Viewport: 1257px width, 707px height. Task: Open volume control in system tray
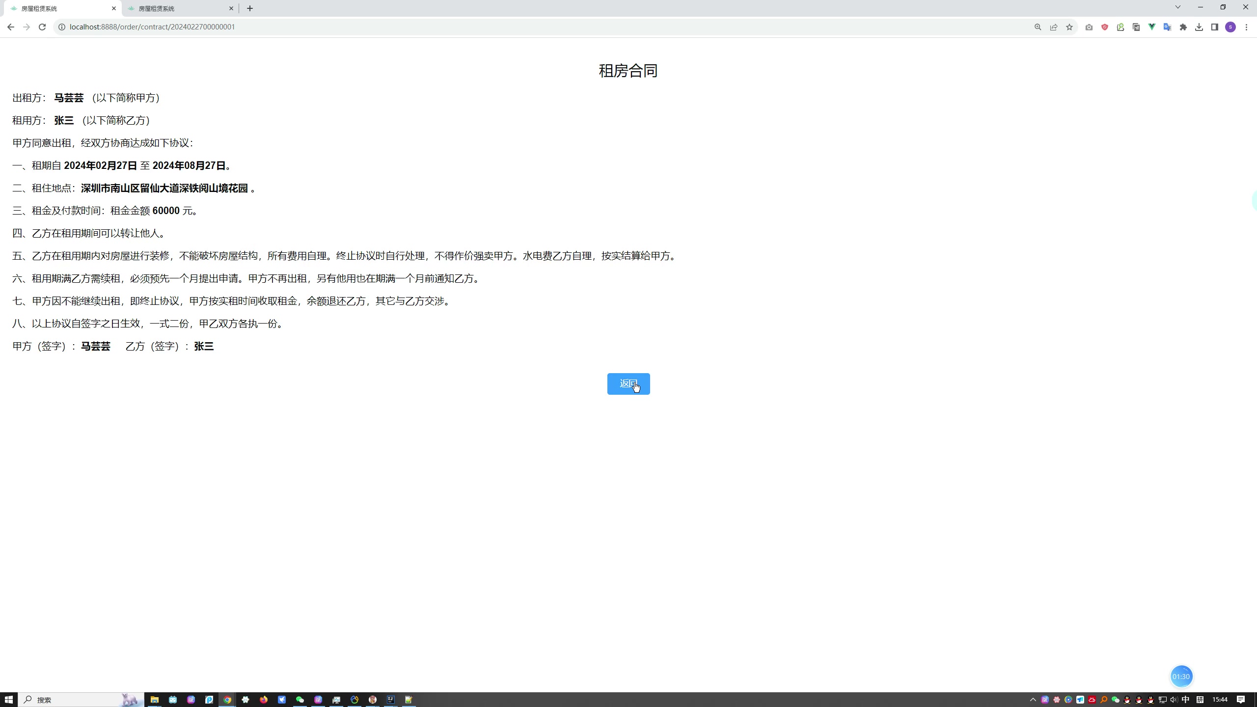pos(1174,700)
